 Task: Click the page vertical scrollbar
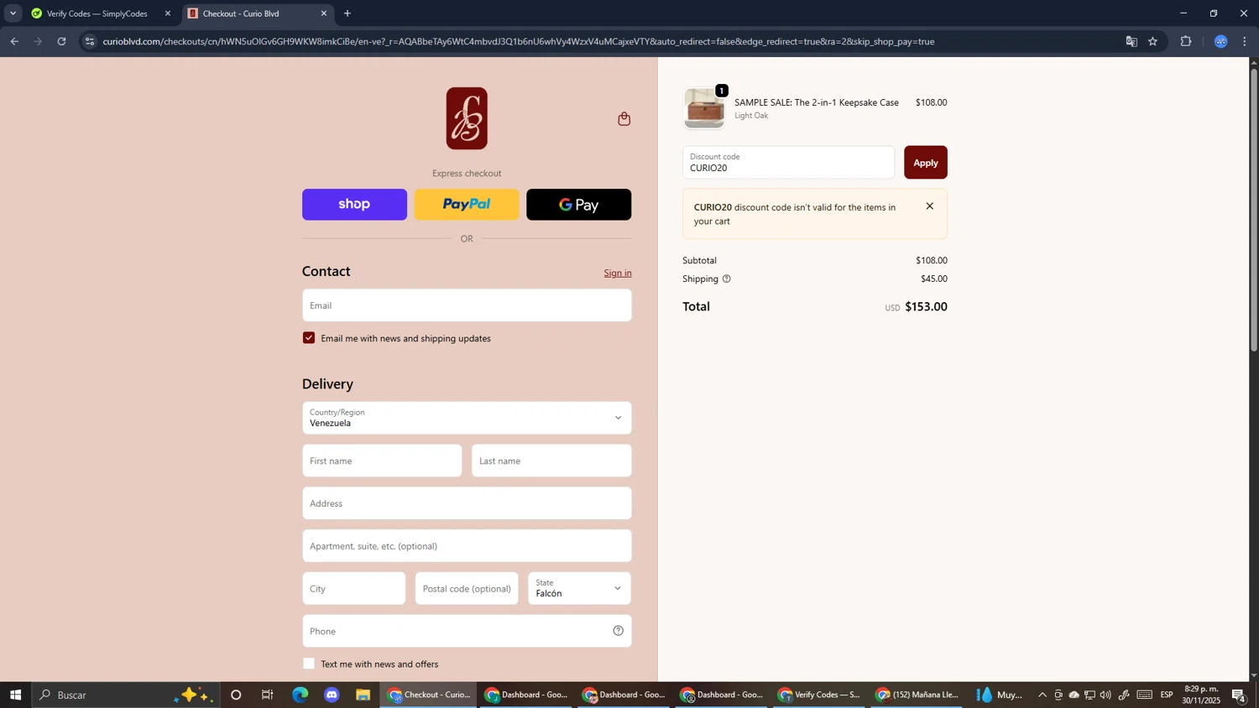1254,210
